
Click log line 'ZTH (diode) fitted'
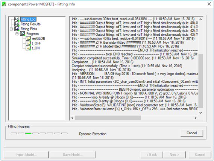[125, 46]
